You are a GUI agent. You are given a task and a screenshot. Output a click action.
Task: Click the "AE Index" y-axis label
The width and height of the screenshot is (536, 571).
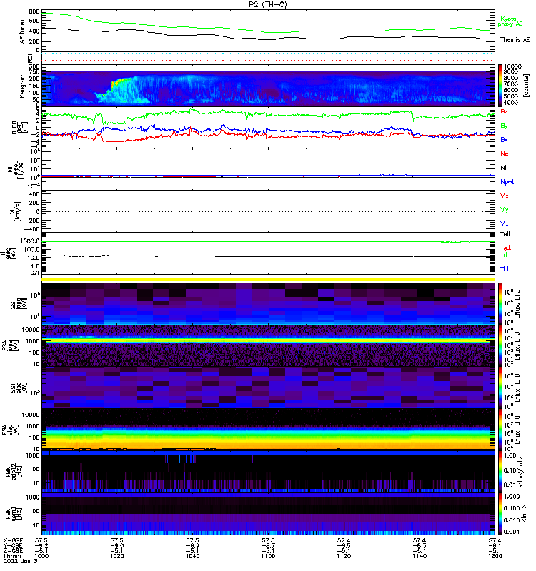click(23, 31)
